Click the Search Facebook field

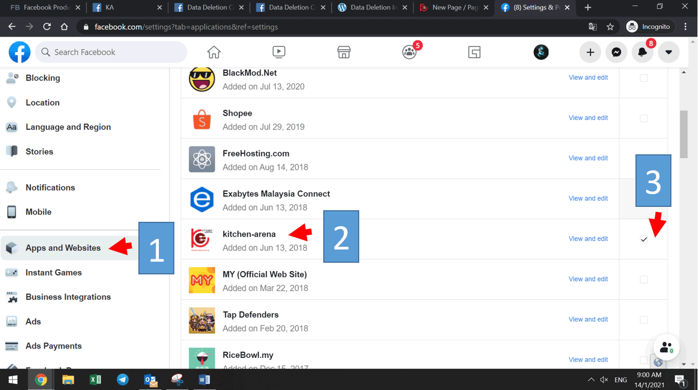click(x=111, y=52)
